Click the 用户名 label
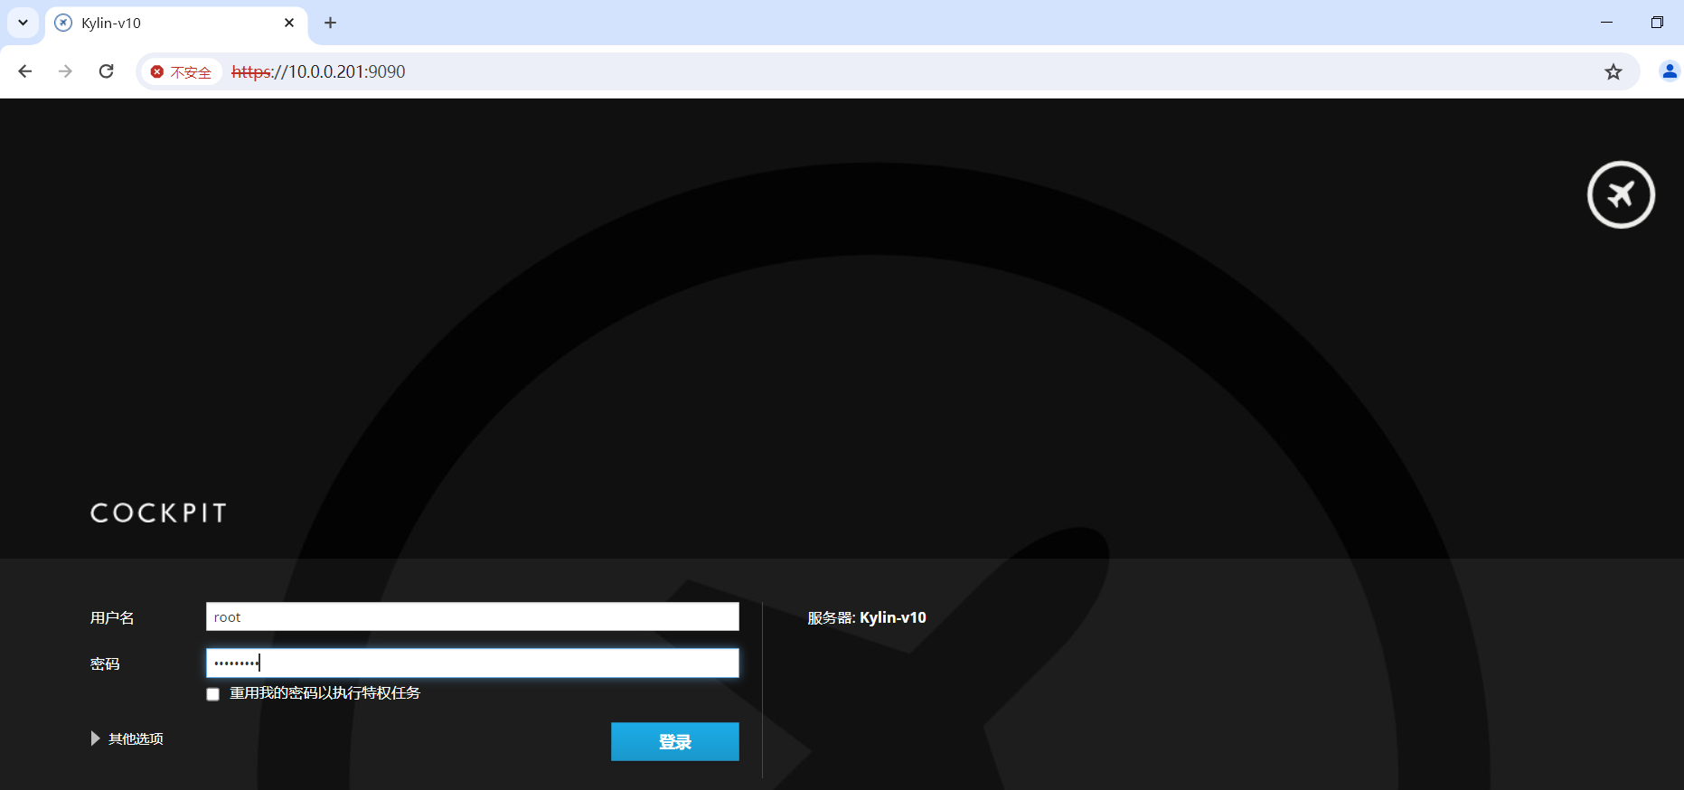Viewport: 1684px width, 790px height. 112,617
